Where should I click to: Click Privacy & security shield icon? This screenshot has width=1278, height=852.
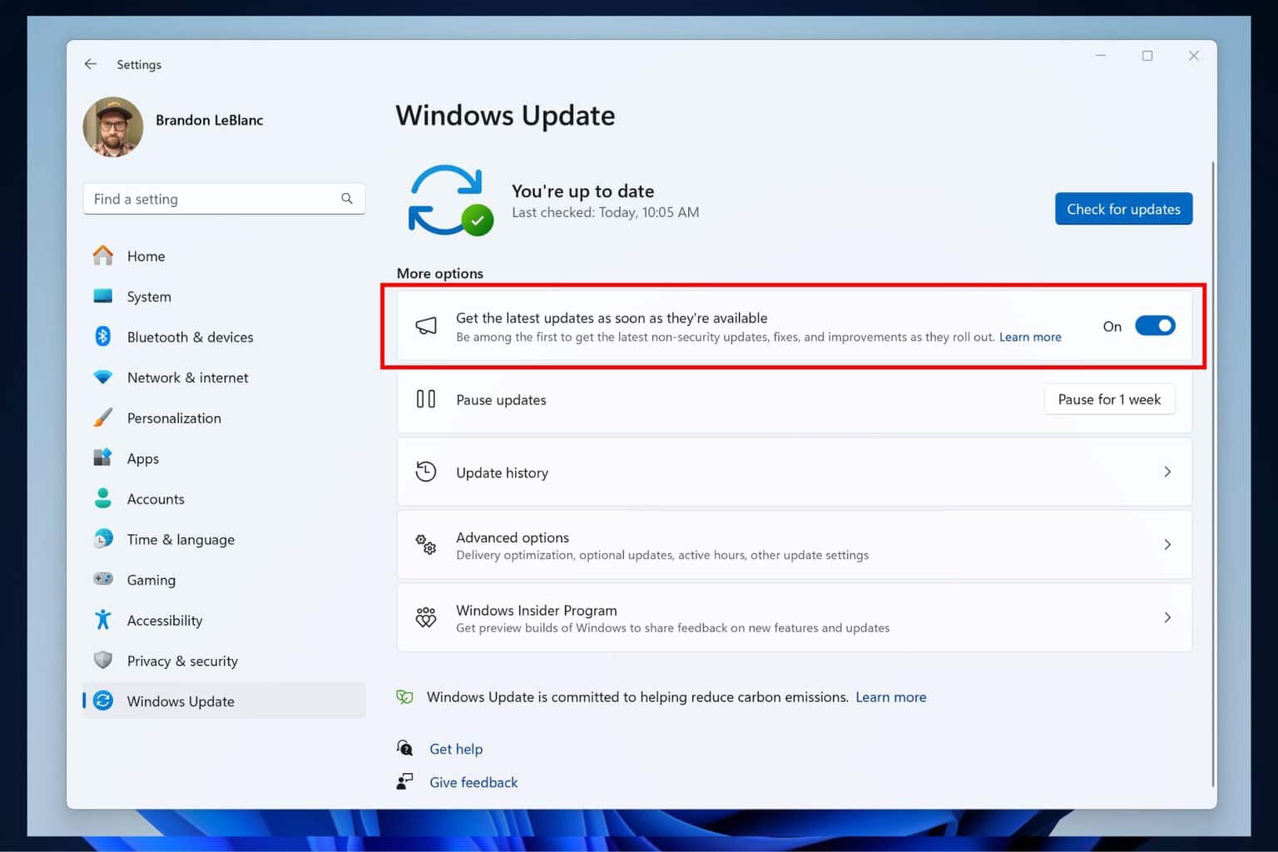(103, 660)
